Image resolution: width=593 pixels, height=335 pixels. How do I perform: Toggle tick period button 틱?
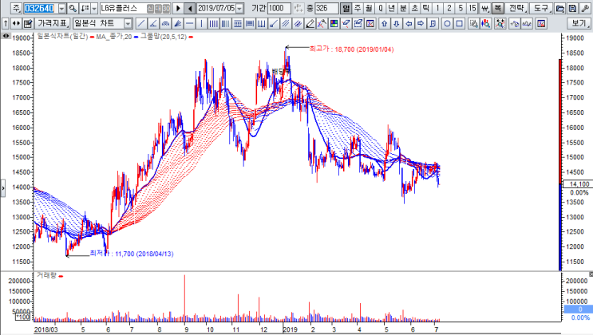(x=426, y=8)
